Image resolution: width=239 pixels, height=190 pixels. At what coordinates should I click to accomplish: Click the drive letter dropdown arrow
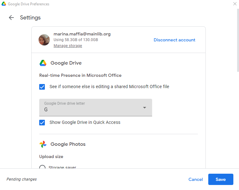[x=145, y=108]
